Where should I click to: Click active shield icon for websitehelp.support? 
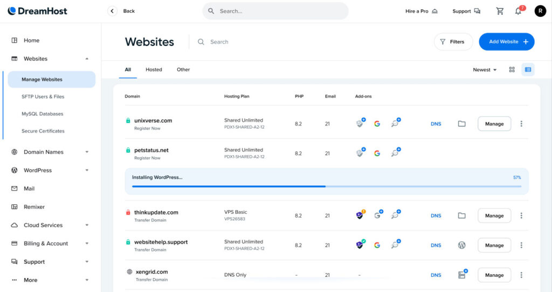pos(360,244)
